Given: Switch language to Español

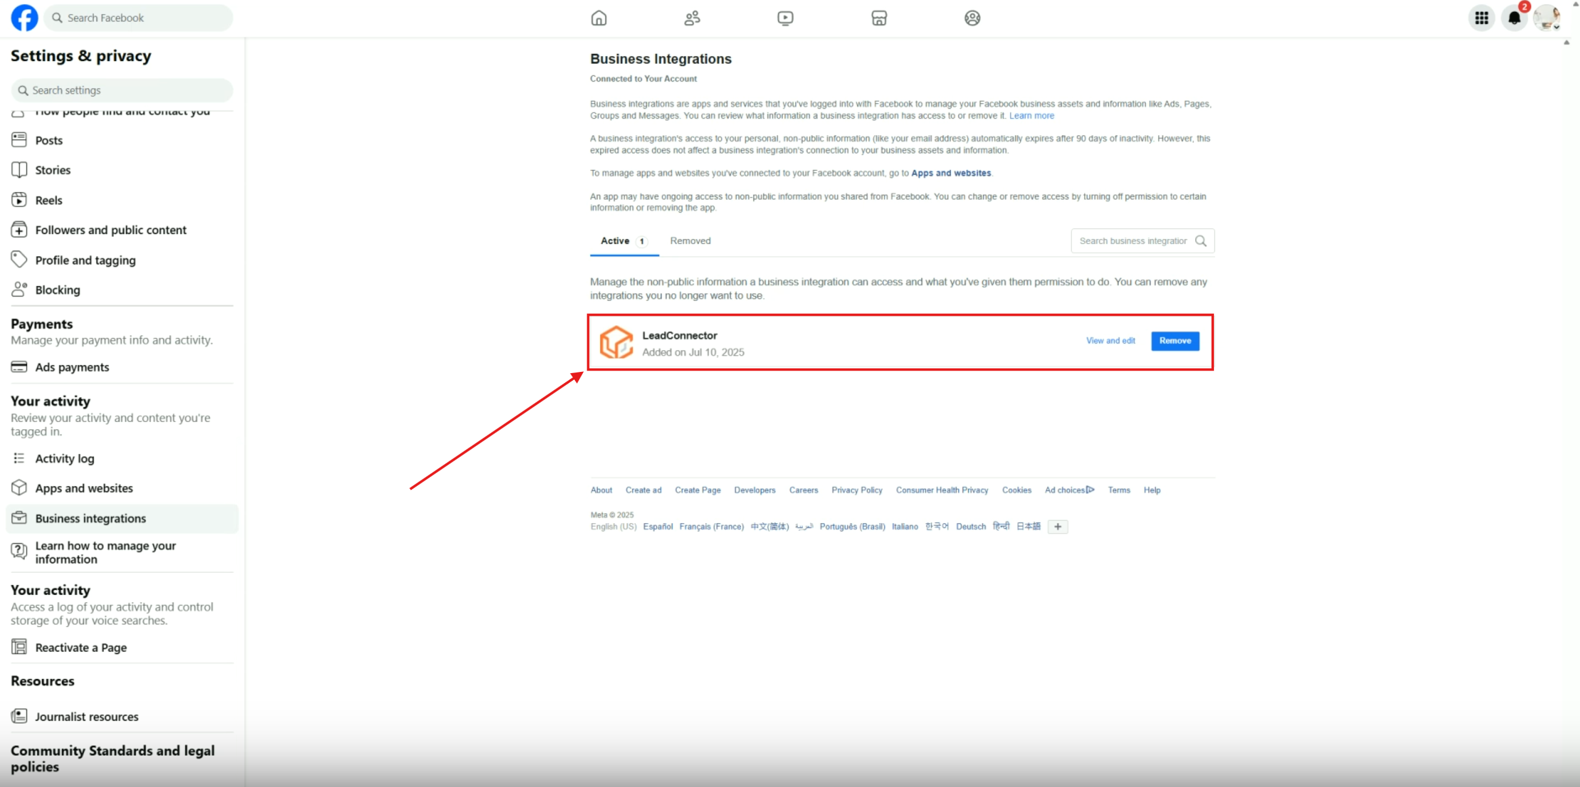Looking at the screenshot, I should (657, 526).
